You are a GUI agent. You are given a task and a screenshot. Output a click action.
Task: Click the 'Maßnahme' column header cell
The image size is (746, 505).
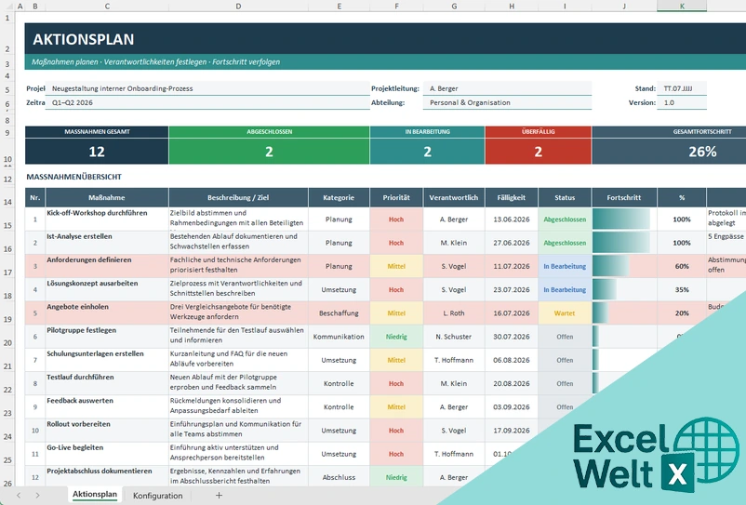click(107, 197)
